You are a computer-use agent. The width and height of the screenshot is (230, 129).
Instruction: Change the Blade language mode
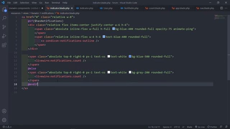[189, 127]
